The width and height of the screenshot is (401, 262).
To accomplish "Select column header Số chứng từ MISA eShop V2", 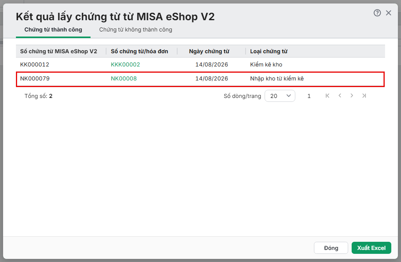I will pos(59,51).
